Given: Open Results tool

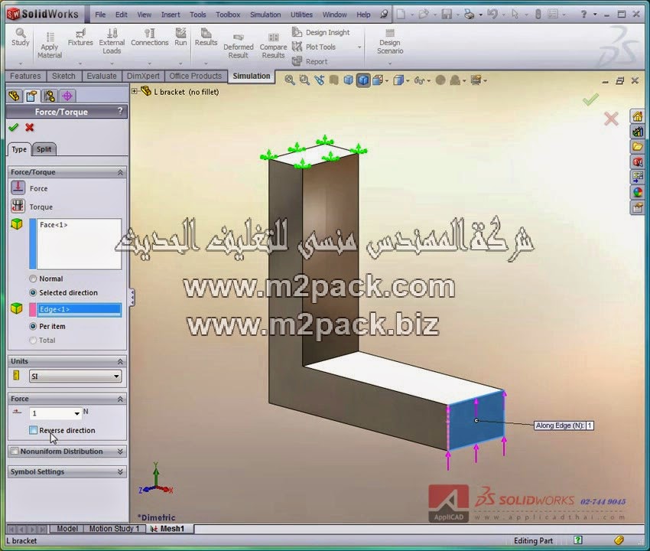Looking at the screenshot, I should click(206, 37).
